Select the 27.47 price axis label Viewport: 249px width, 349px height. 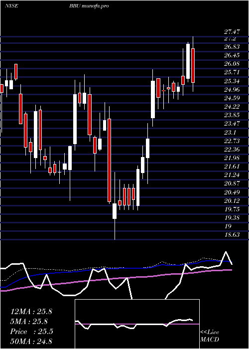(x=232, y=31)
